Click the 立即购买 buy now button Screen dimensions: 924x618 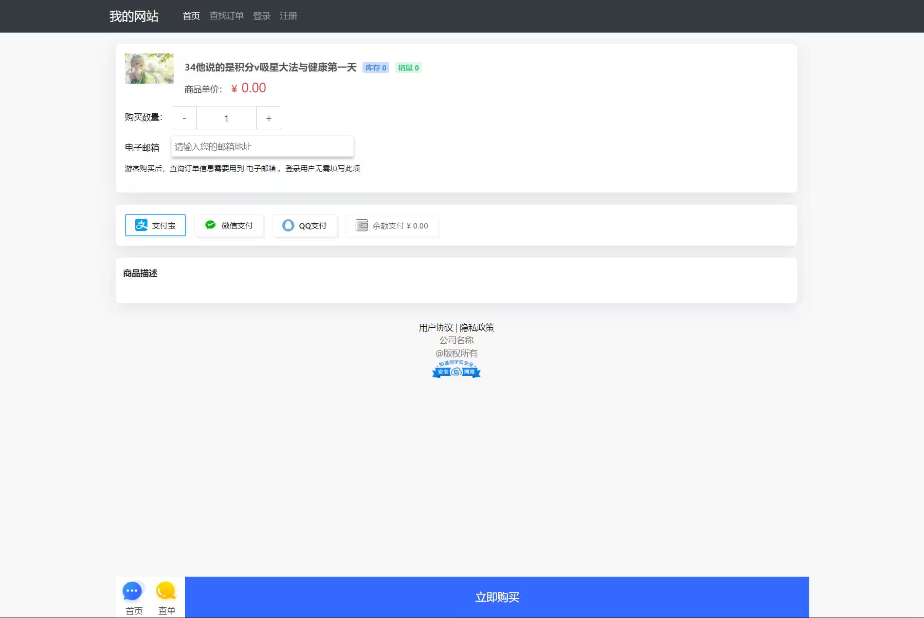[497, 597]
